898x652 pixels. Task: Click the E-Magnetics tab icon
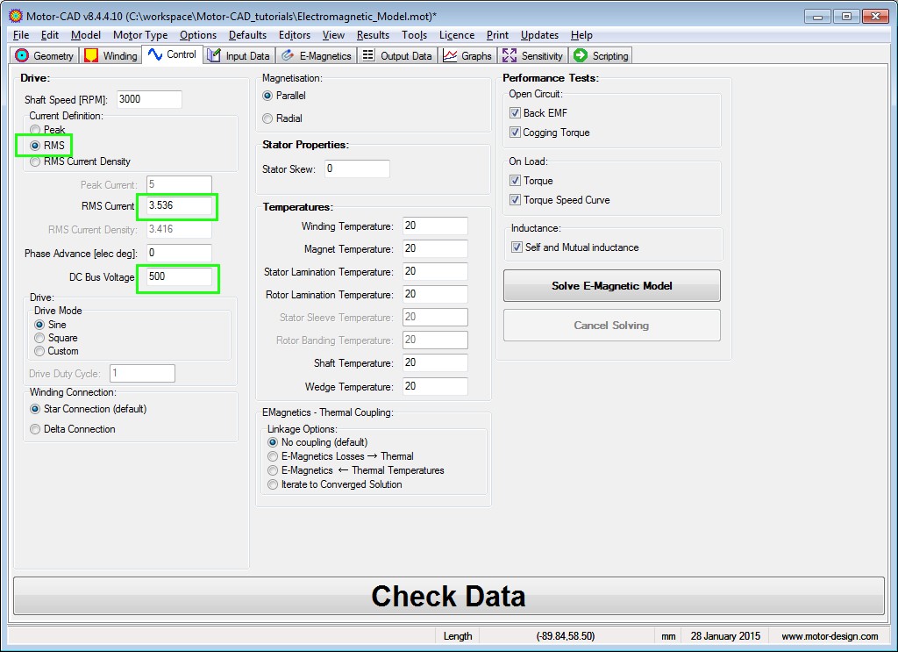click(x=288, y=56)
